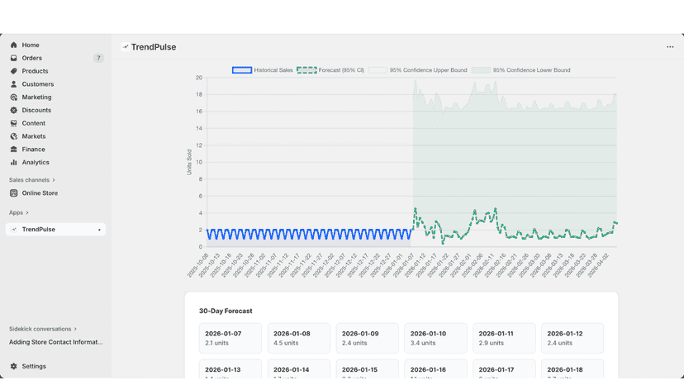Click the Finance bank icon
This screenshot has width=684, height=385.
[13, 150]
